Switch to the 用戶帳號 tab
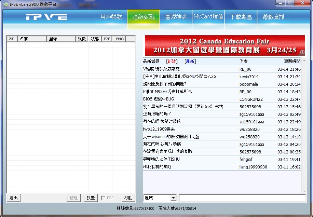313x217 pixels. (x=111, y=17)
